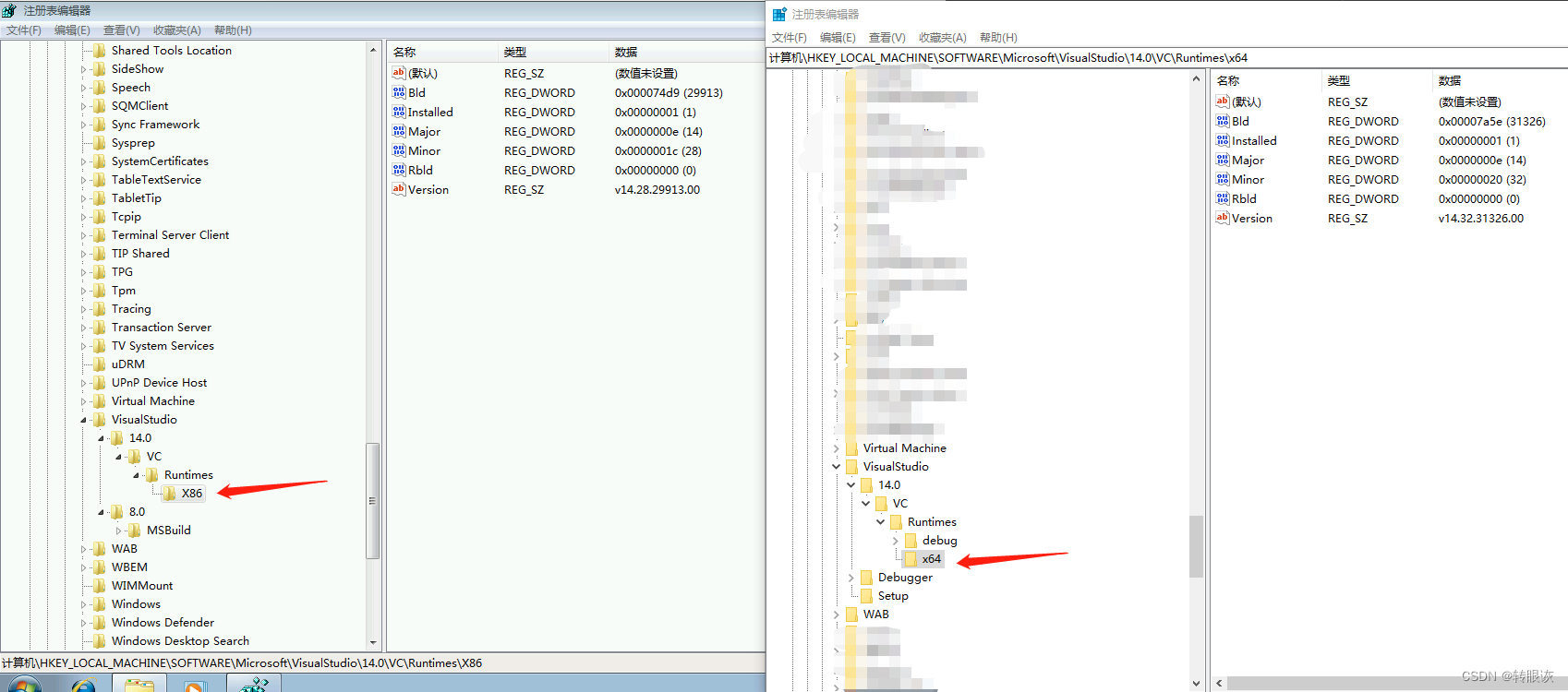The width and height of the screenshot is (1568, 692).
Task: Click 数据 column header in left window
Action: coord(685,52)
